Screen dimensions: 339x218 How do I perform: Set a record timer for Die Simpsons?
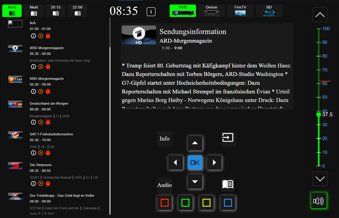click(48, 183)
